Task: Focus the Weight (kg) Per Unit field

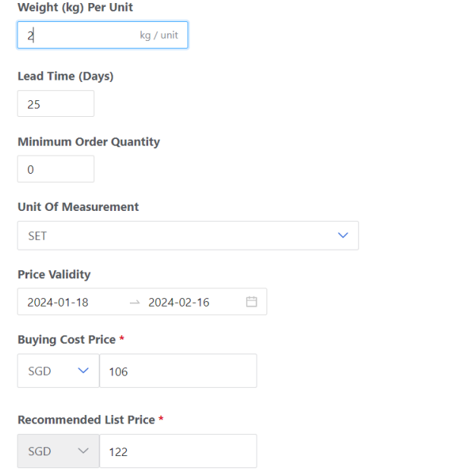Action: pos(102,35)
